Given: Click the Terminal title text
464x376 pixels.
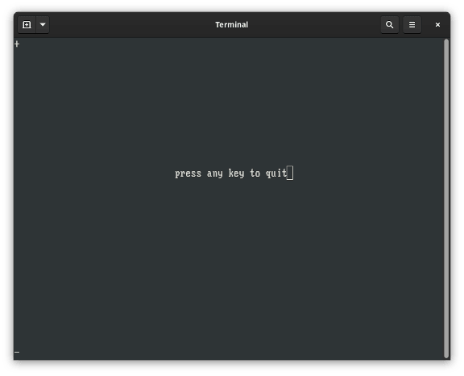Looking at the screenshot, I should pos(232,24).
